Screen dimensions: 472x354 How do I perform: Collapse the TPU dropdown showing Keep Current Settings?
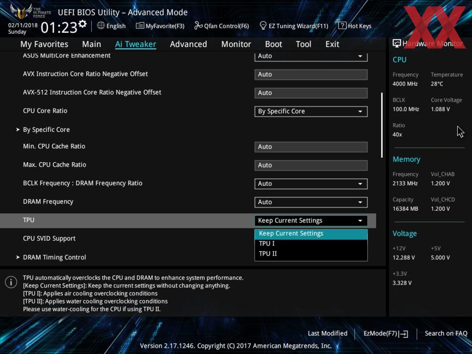point(311,221)
